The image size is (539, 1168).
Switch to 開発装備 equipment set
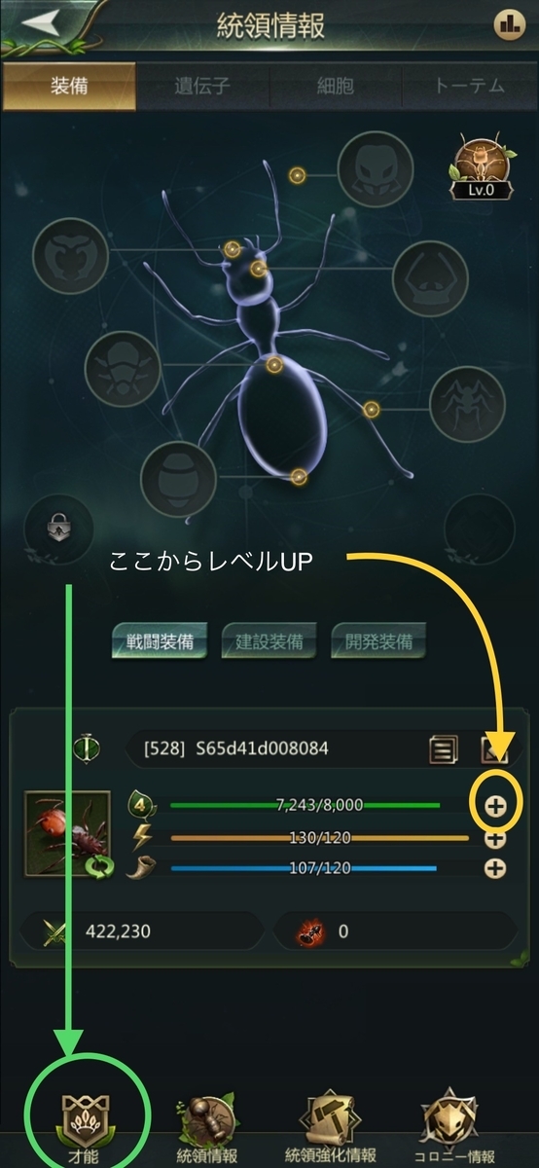(x=378, y=643)
